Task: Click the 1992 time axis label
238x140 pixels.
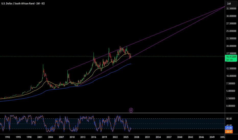Action: 7,137
